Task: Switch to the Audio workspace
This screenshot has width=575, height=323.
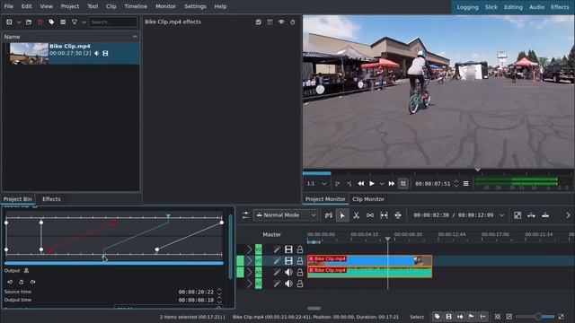Action: click(x=536, y=7)
